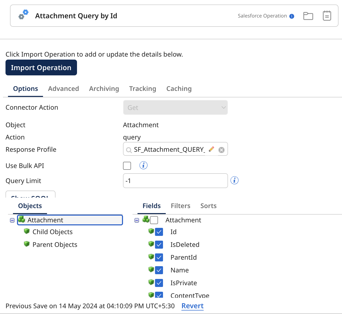
Task: Click the clear icon to remove the Response Profile
Action: pyautogui.click(x=221, y=150)
